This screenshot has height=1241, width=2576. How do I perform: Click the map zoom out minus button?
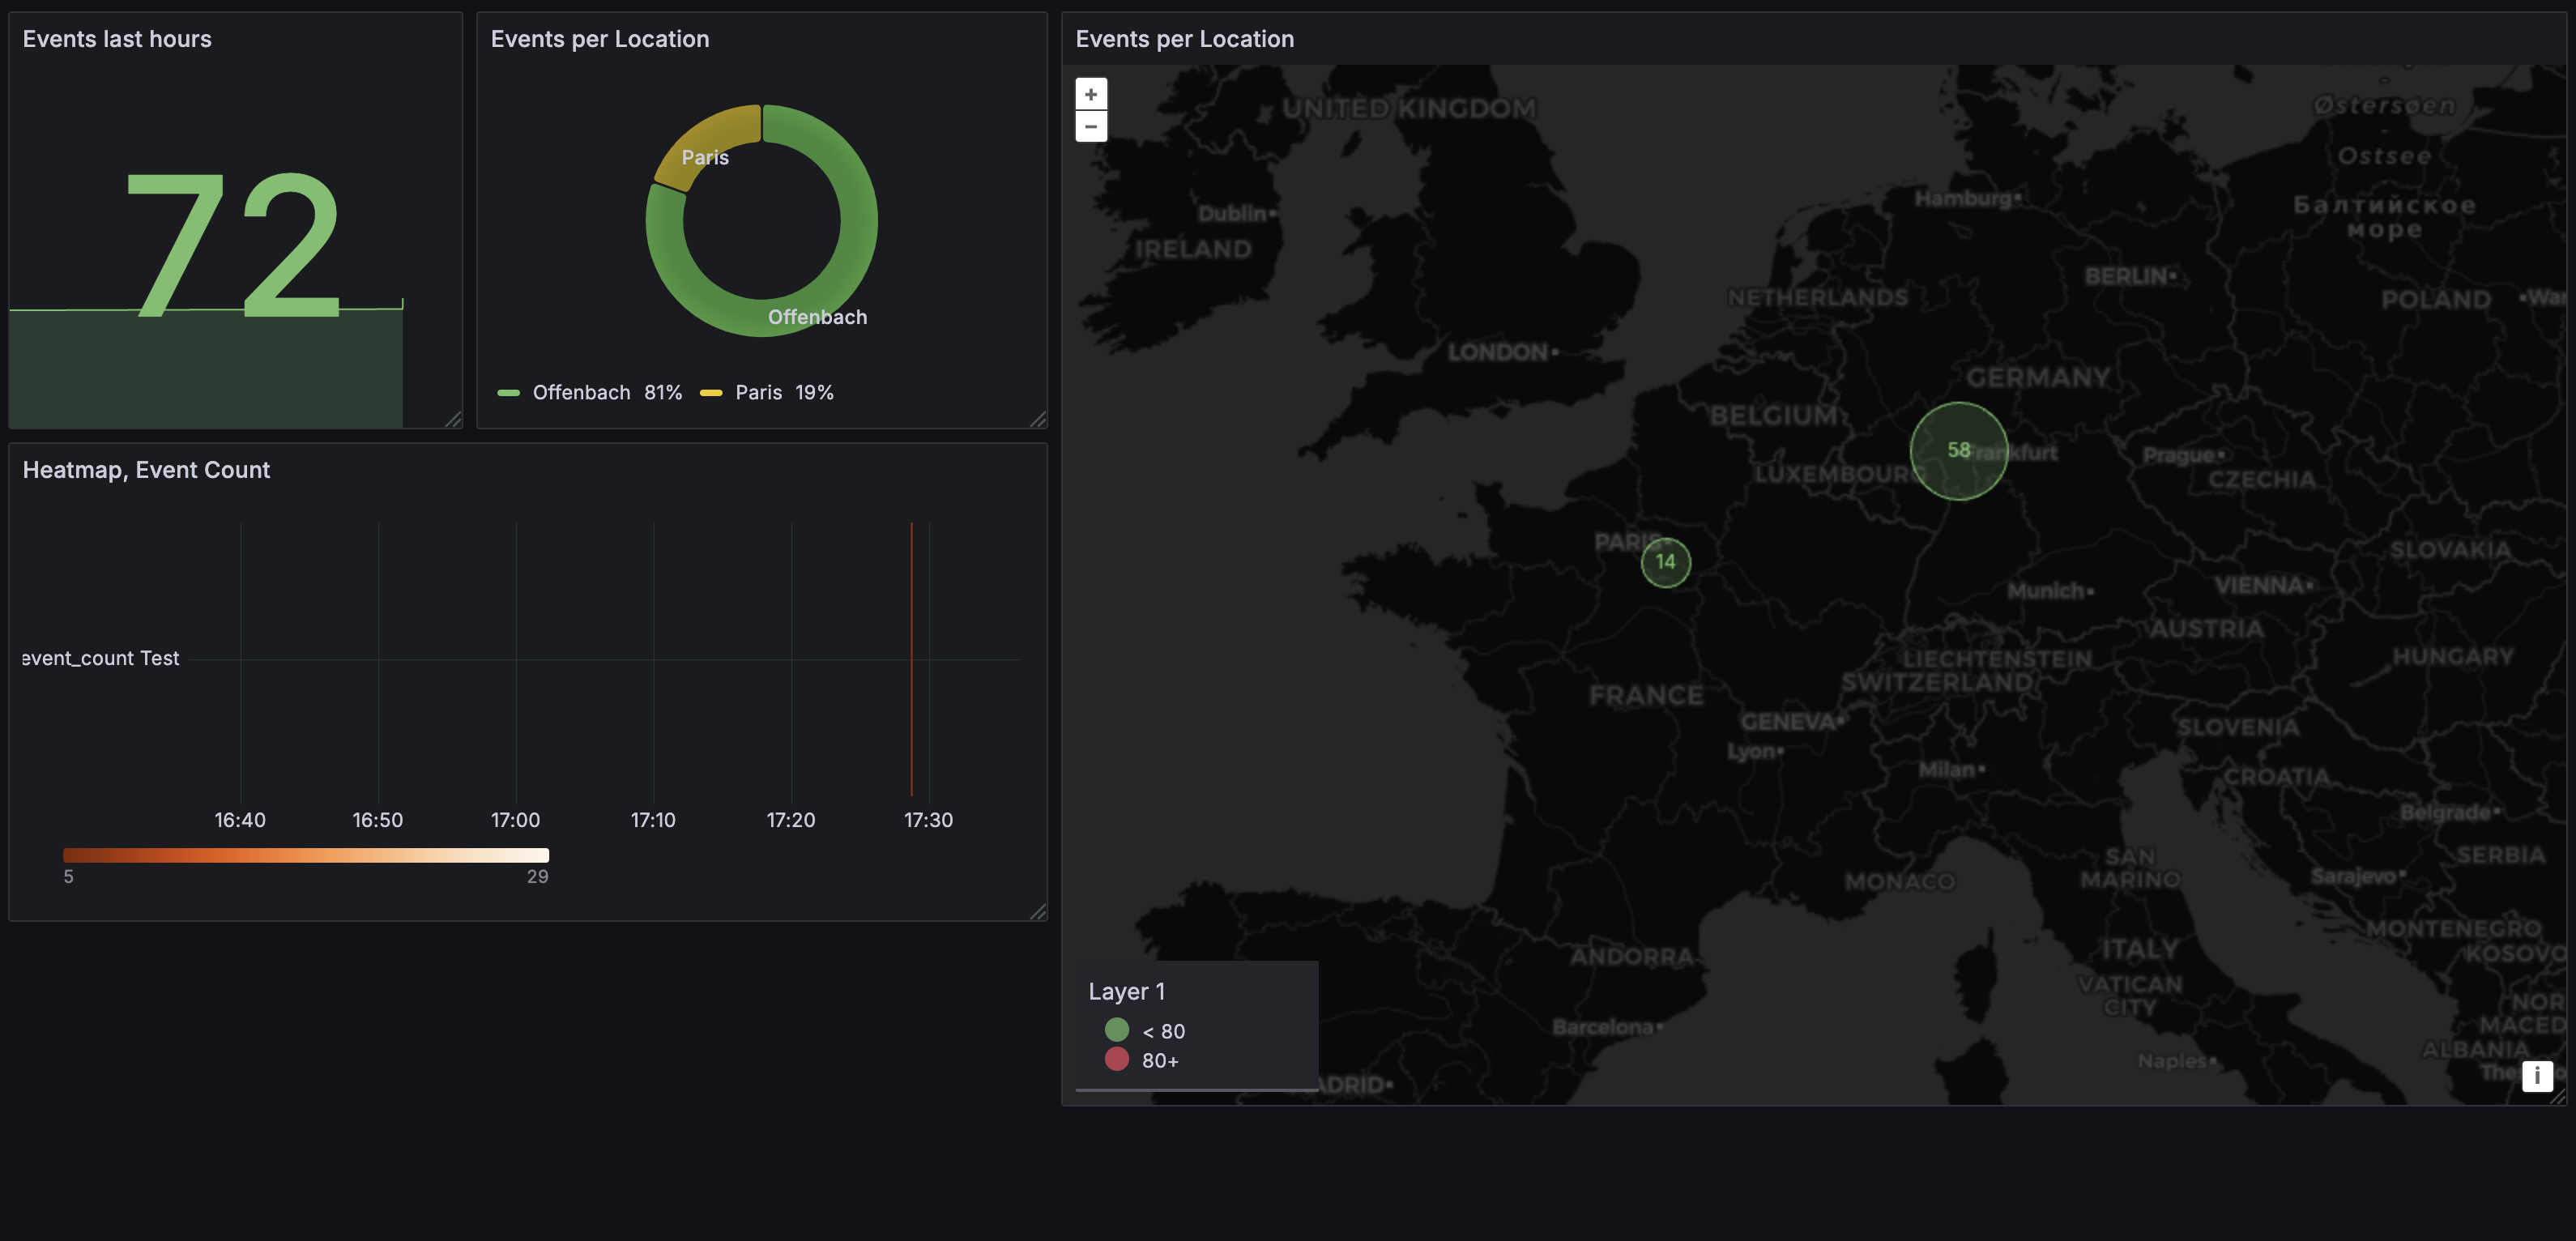(x=1091, y=127)
